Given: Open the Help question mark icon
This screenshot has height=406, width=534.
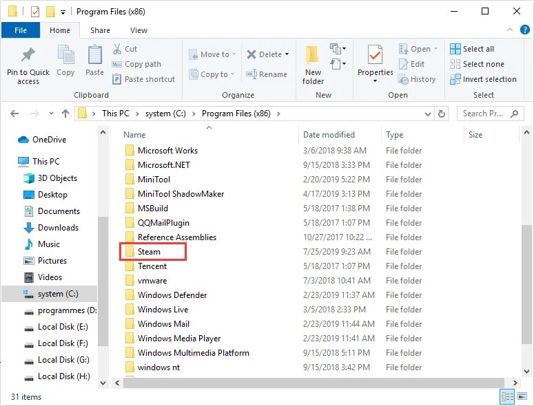Looking at the screenshot, I should [x=525, y=30].
